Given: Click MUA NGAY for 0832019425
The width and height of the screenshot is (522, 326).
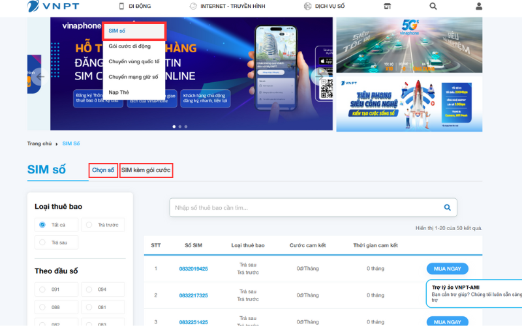Looking at the screenshot, I should 447,269.
